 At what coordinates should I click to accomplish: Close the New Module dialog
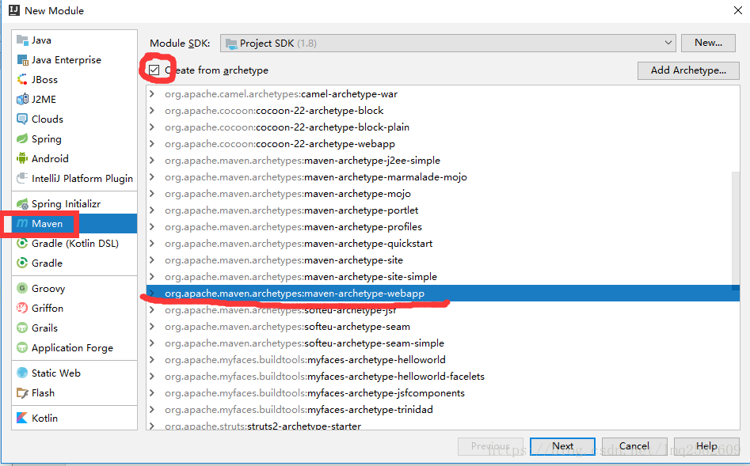click(737, 10)
